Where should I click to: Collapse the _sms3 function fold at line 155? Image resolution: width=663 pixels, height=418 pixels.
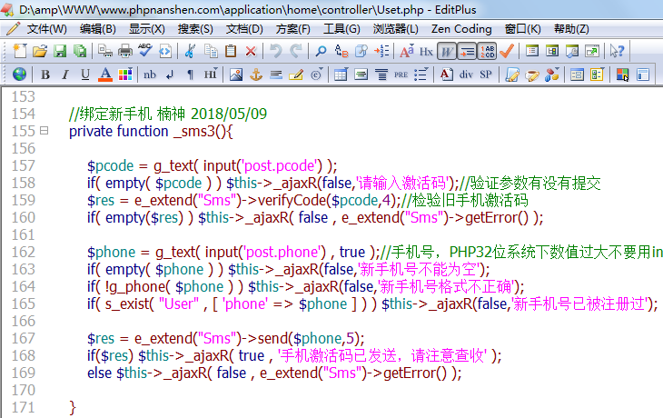[x=44, y=131]
